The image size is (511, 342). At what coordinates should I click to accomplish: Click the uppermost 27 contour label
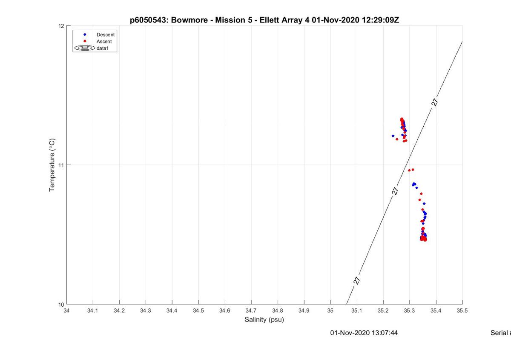click(x=434, y=102)
